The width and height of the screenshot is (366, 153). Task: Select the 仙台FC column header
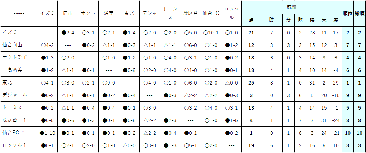click(x=211, y=14)
